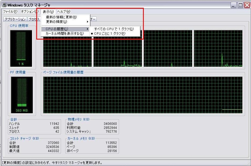Click the Task Manager title bar icon

tap(4, 5)
